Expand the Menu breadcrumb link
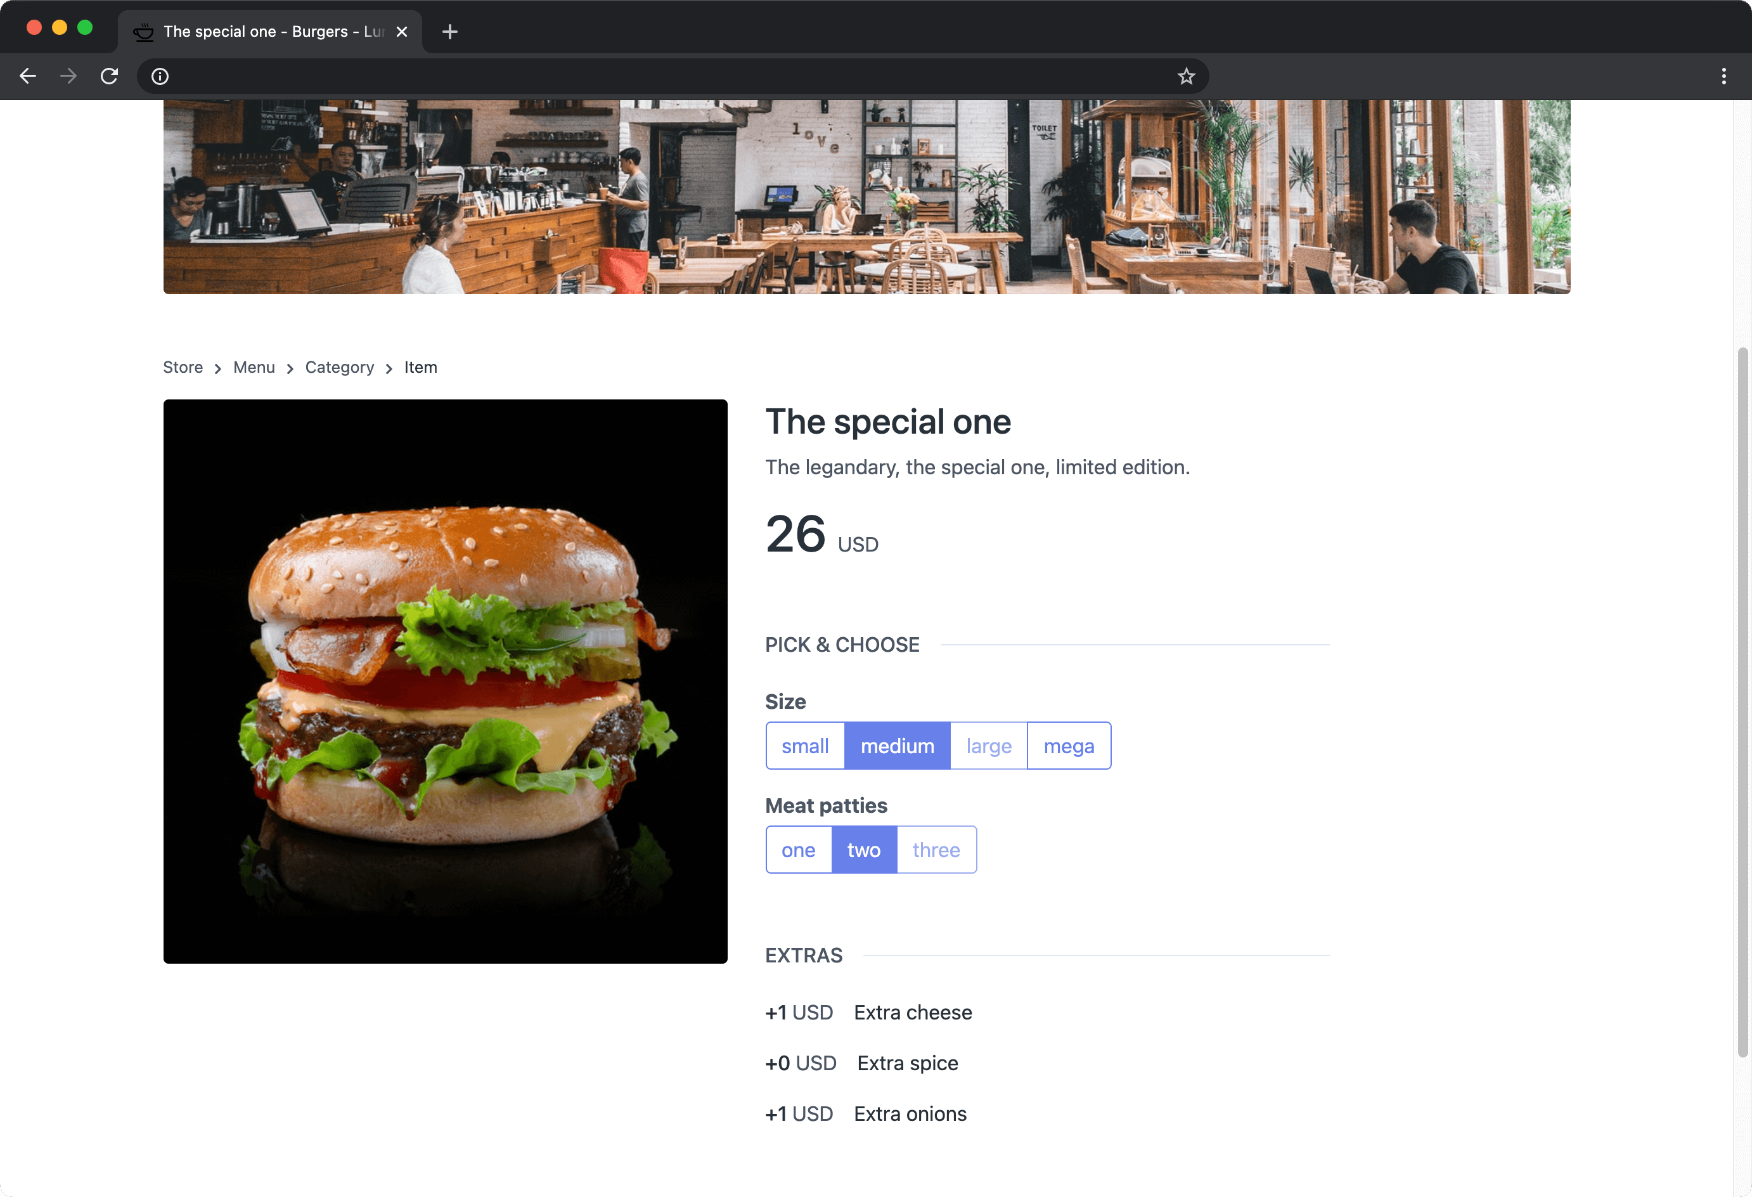Viewport: 1752px width, 1197px height. 253,366
